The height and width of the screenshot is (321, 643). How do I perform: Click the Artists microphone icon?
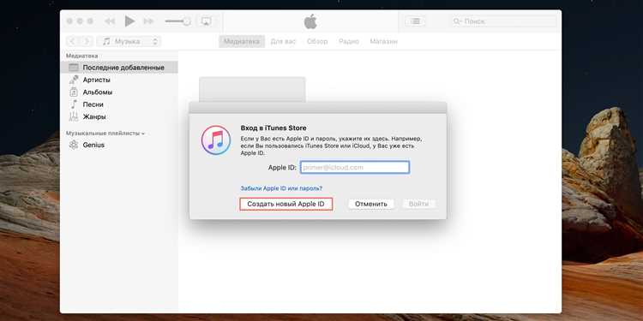[74, 80]
